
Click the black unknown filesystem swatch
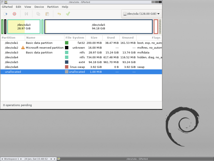[67, 48]
